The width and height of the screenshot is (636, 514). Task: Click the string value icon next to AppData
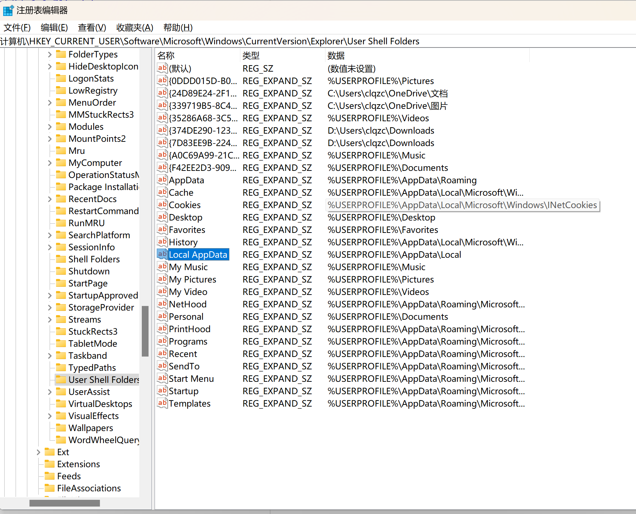click(162, 180)
